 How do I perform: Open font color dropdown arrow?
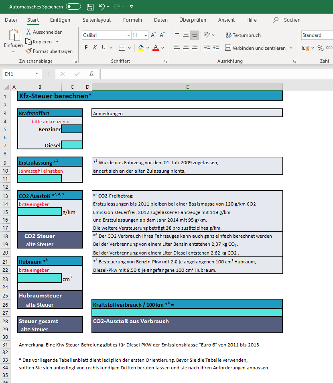click(x=162, y=48)
